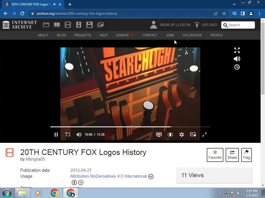Image resolution: width=265 pixels, height=198 pixels.
Task: Bookmark this page with star icon
Action: 224,13
